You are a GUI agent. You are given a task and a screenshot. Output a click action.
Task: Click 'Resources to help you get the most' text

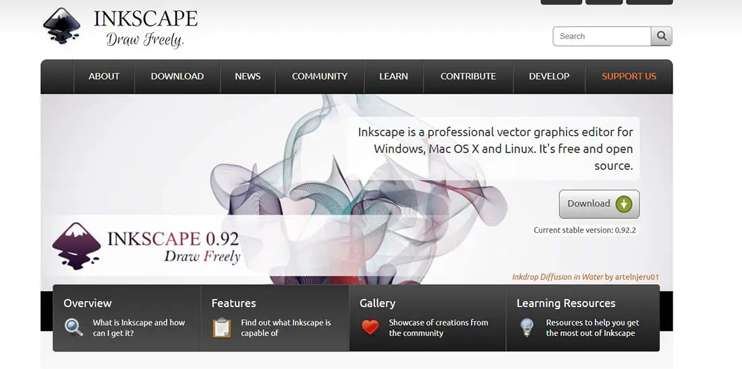(x=592, y=328)
